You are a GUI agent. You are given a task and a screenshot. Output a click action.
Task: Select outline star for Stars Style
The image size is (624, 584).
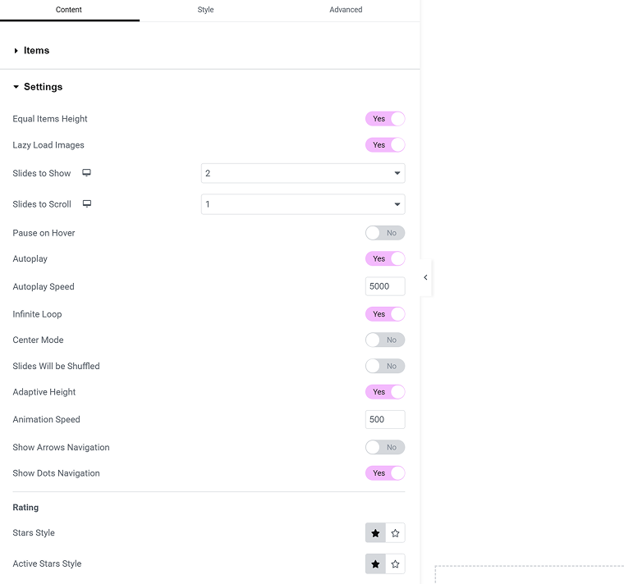pyautogui.click(x=395, y=533)
